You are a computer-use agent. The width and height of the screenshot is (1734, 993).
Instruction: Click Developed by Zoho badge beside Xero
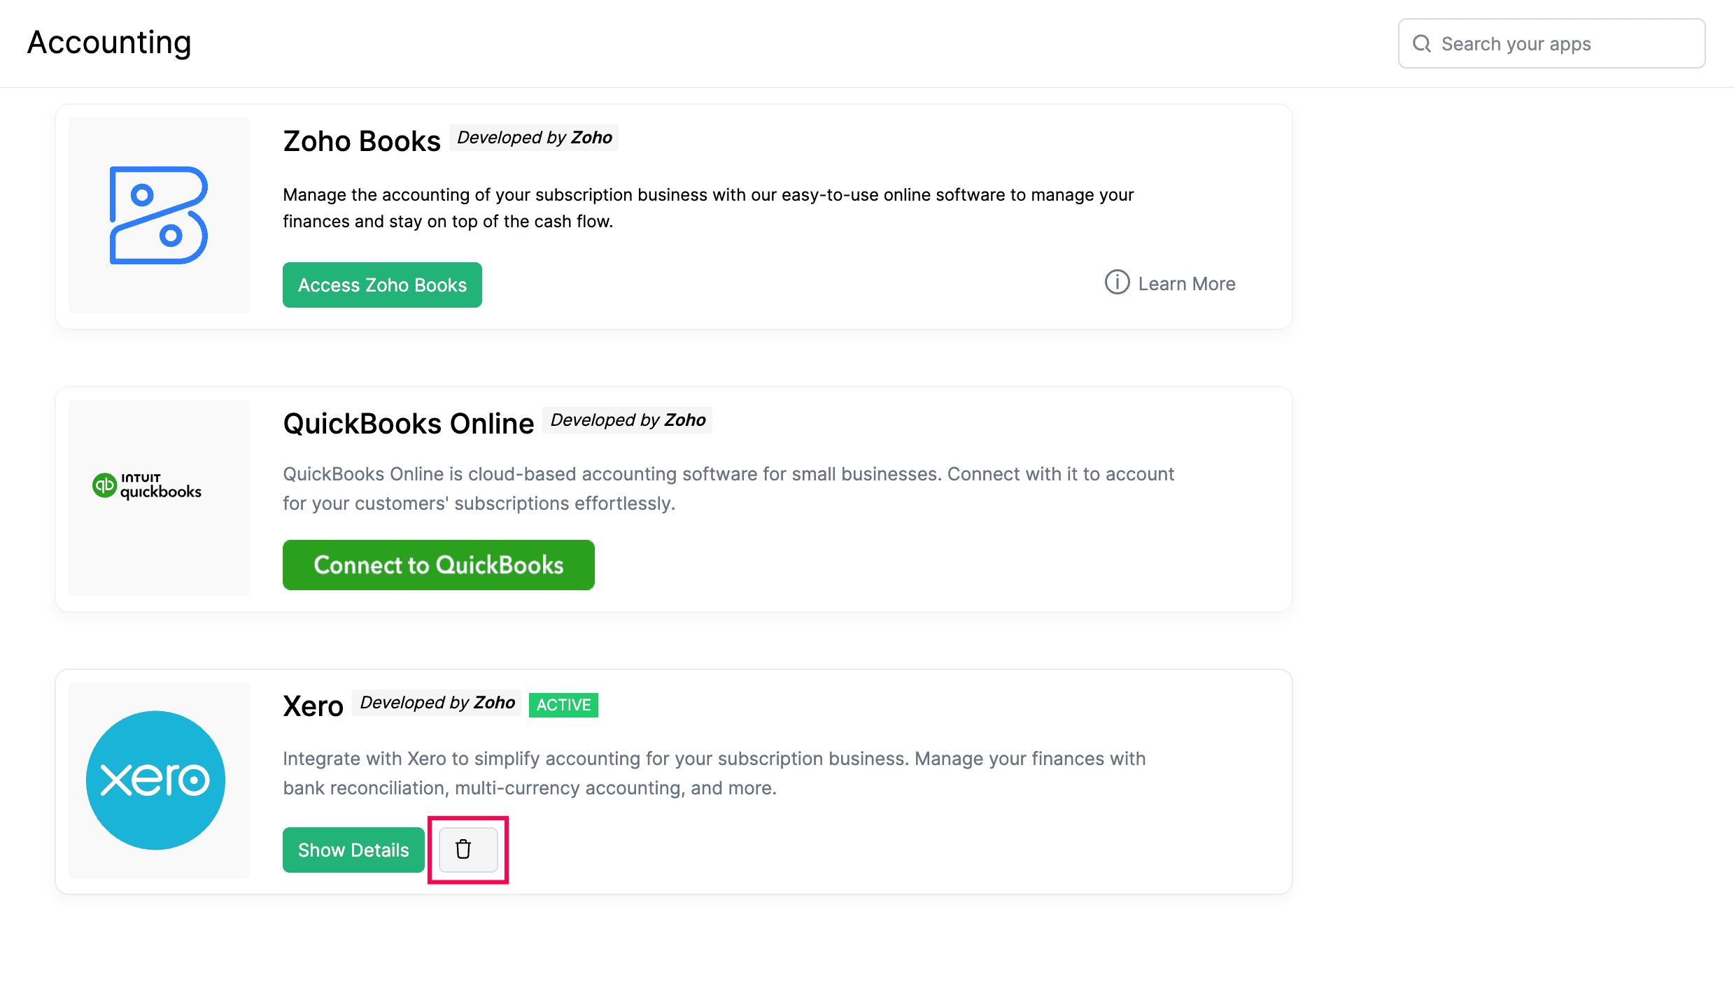(x=437, y=703)
